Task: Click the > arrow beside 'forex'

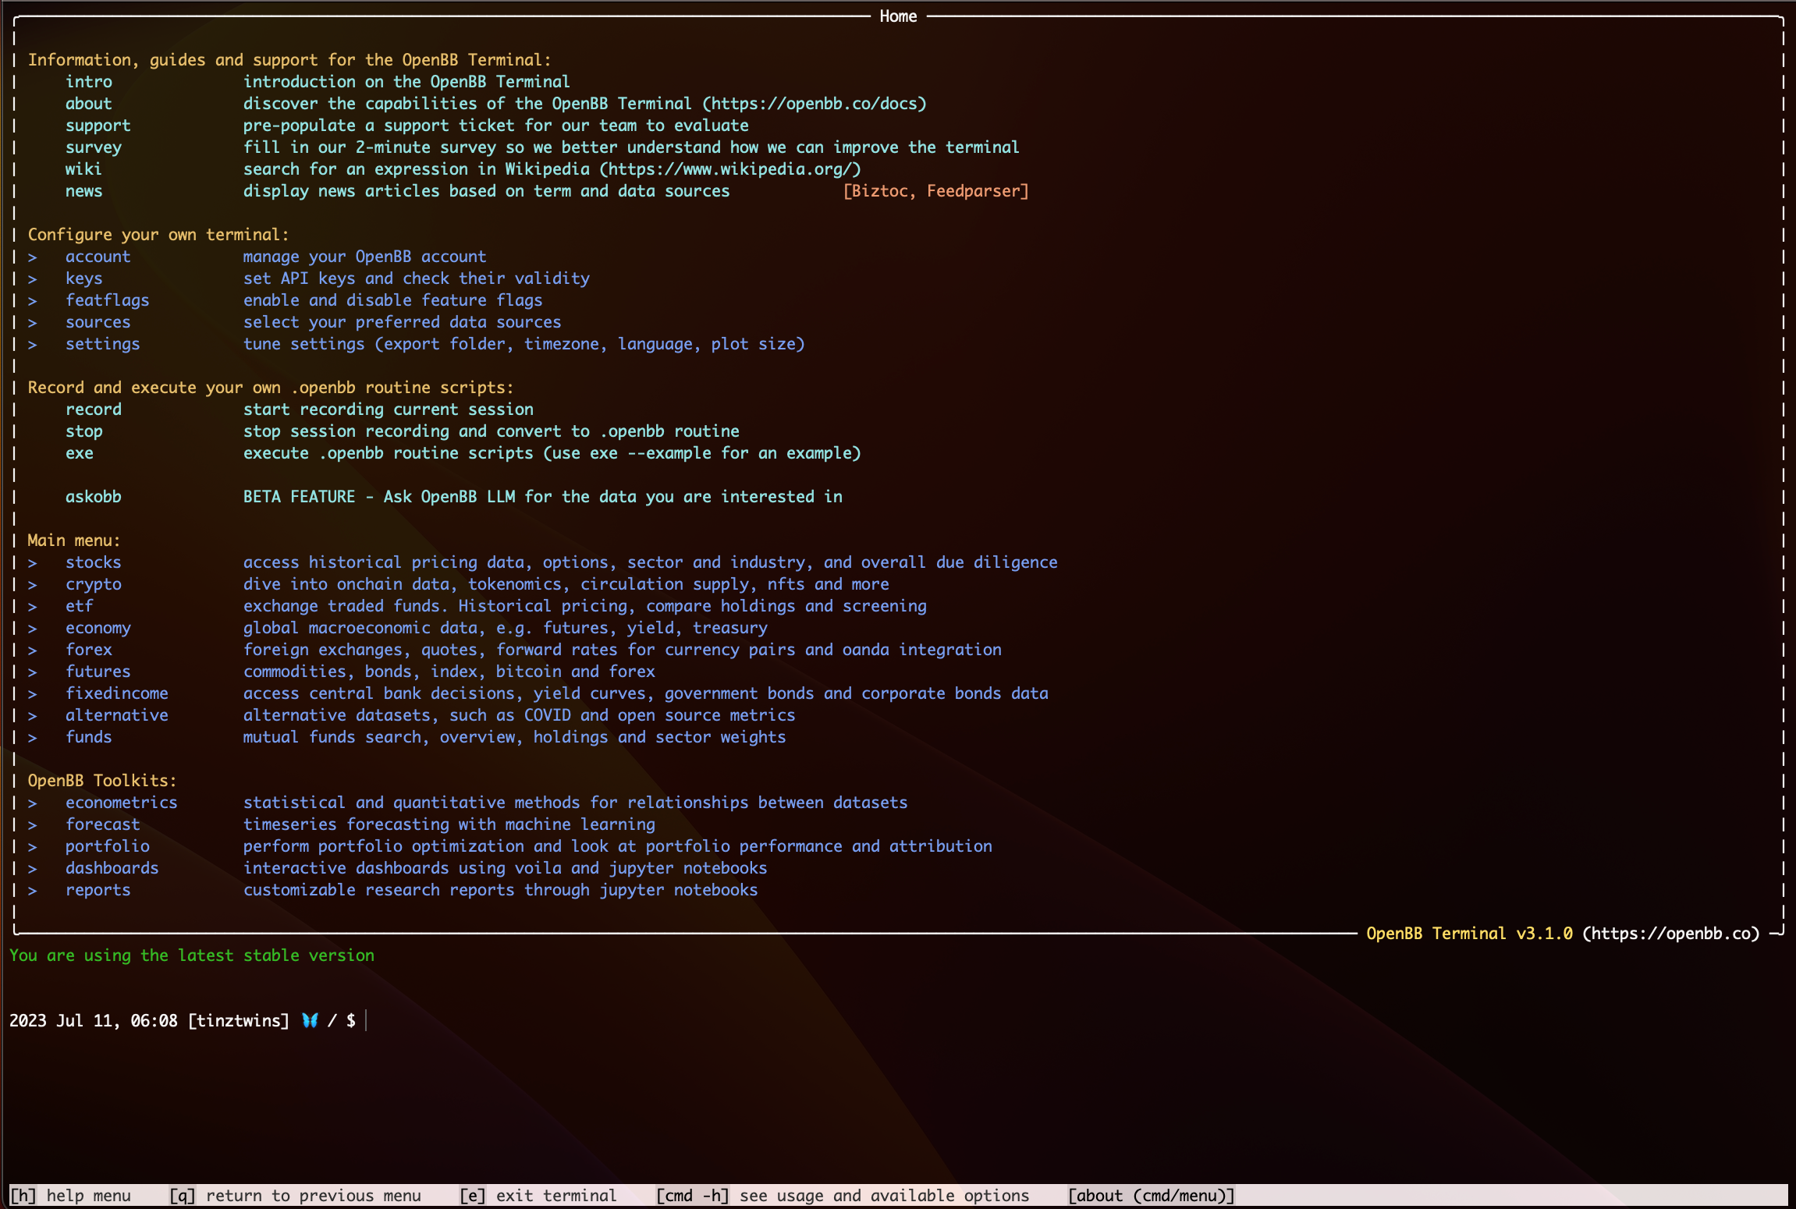Action: click(x=33, y=651)
